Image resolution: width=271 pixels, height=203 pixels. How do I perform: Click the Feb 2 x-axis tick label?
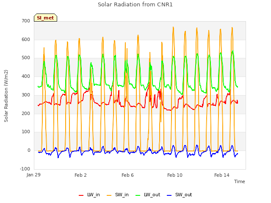coord(80,175)
